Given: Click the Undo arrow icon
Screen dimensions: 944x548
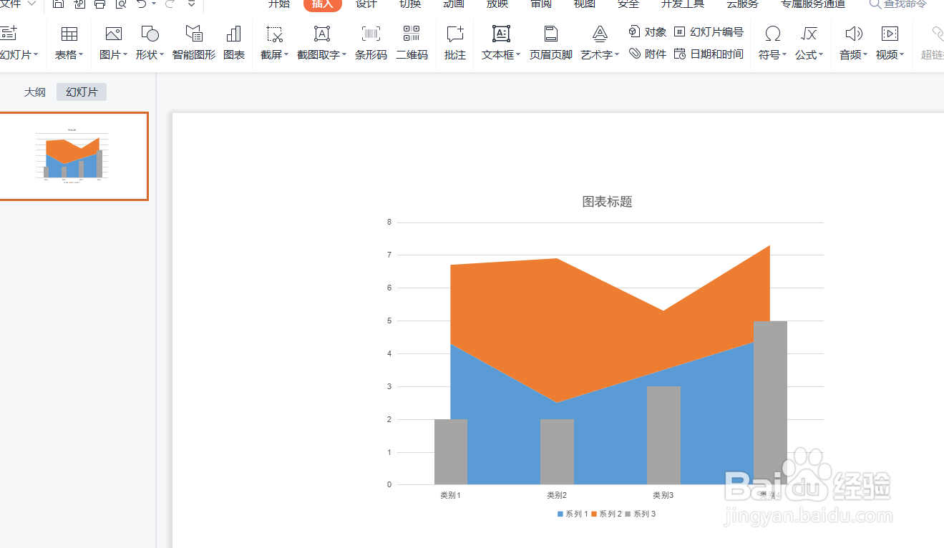Looking at the screenshot, I should coord(142,4).
